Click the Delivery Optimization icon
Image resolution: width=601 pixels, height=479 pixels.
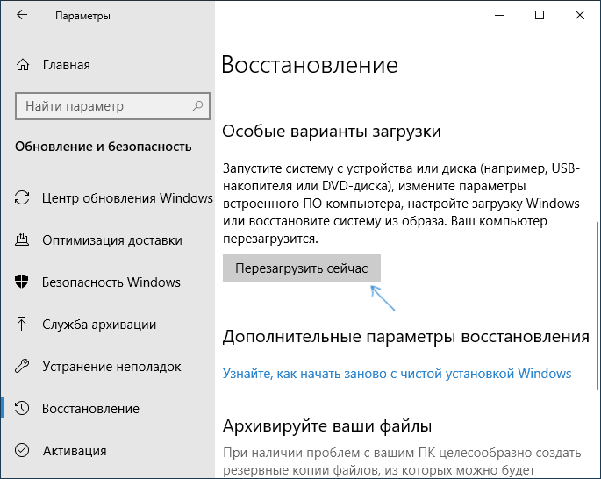22,239
